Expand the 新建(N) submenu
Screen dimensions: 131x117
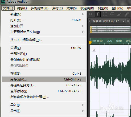[x=44, y=14]
